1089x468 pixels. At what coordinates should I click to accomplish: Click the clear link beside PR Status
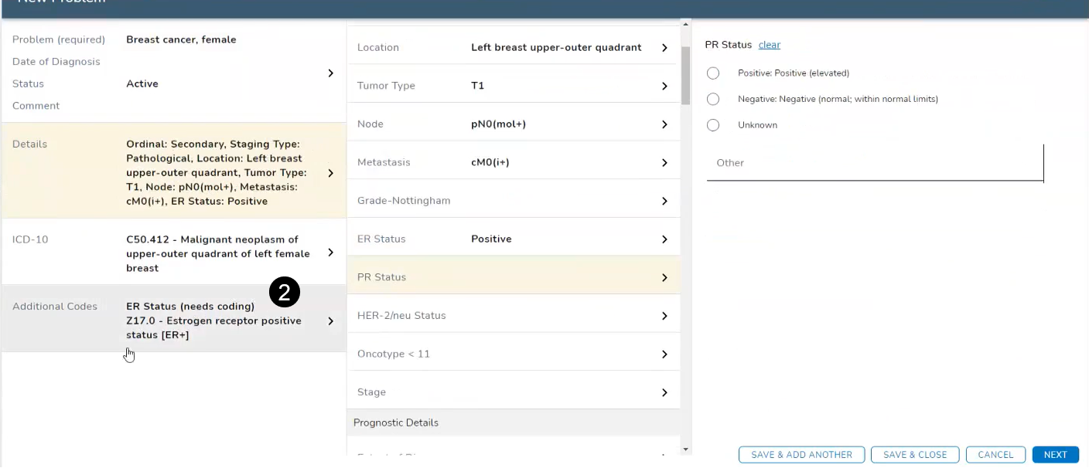coord(769,45)
